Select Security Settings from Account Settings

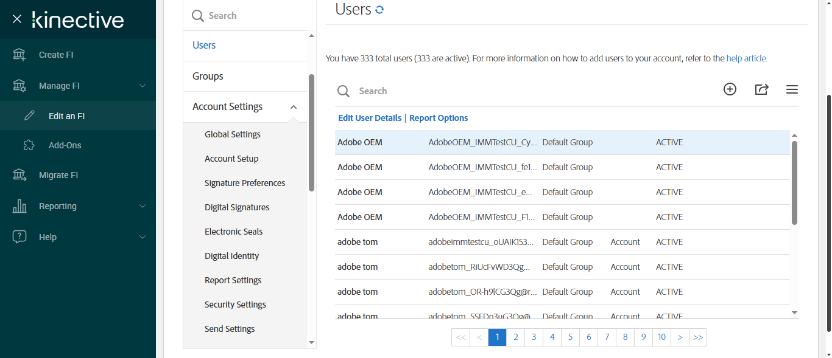pos(235,305)
